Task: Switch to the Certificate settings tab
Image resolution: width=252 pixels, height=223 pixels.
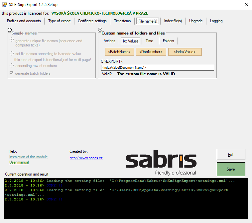Action: tap(92, 21)
